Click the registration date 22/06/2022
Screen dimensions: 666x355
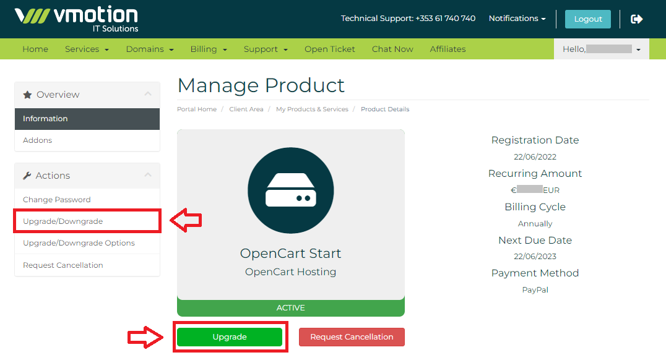(x=535, y=156)
